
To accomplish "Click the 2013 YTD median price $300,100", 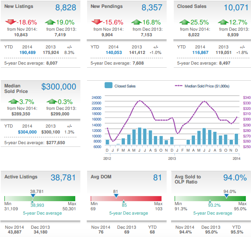I will (50, 132).
